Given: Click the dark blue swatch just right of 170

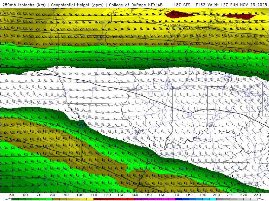Looking at the screenshot, I should coord(179,199).
